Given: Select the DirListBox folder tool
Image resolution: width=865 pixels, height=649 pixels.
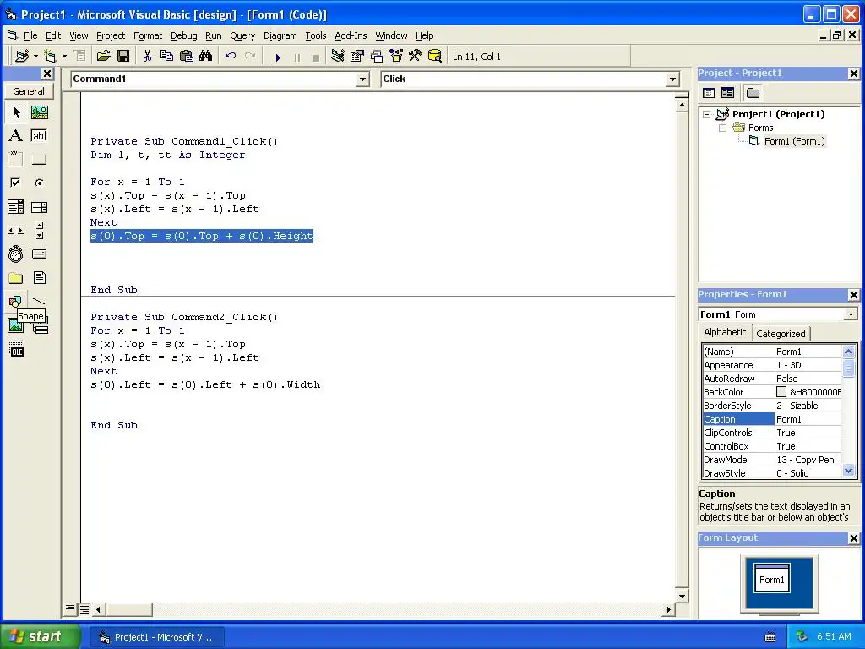Looking at the screenshot, I should click(x=16, y=277).
